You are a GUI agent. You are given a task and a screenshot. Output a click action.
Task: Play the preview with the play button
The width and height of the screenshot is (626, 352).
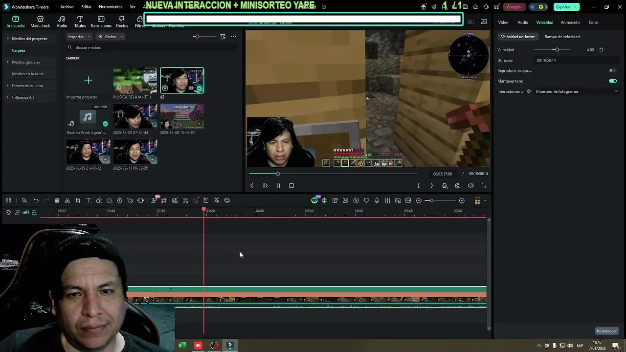coord(265,186)
